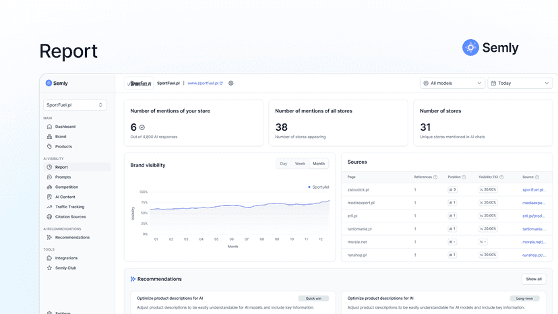Open the Prompts menu item
Image resolution: width=558 pixels, height=314 pixels.
click(77, 177)
